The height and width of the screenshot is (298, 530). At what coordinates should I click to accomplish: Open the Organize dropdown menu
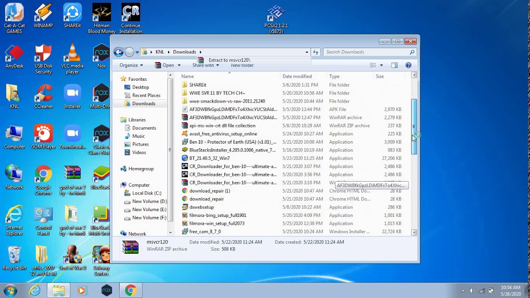click(131, 65)
